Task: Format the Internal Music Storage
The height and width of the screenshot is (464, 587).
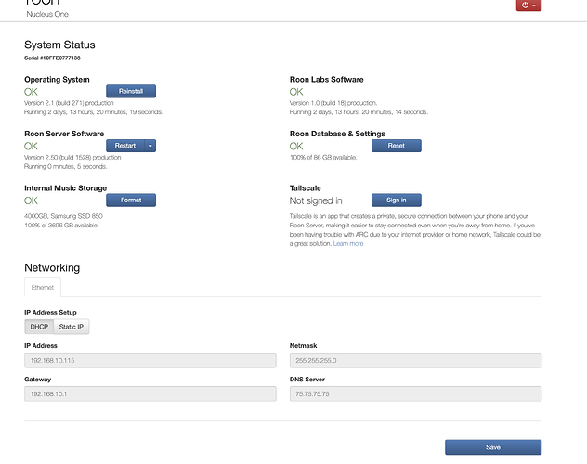Action: (x=131, y=200)
